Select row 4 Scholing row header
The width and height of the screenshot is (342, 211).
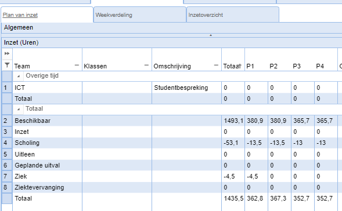tap(7, 143)
